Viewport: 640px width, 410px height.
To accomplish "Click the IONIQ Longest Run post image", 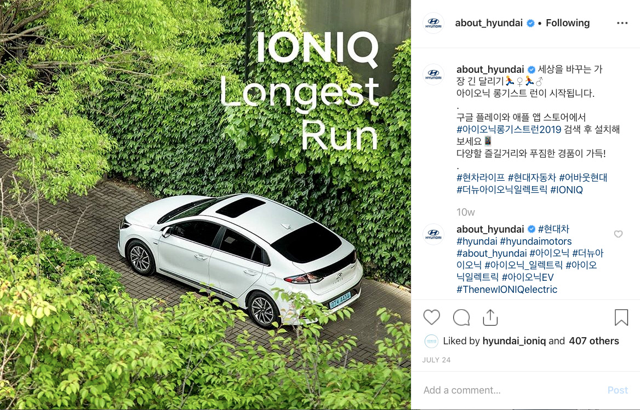I will click(x=205, y=205).
